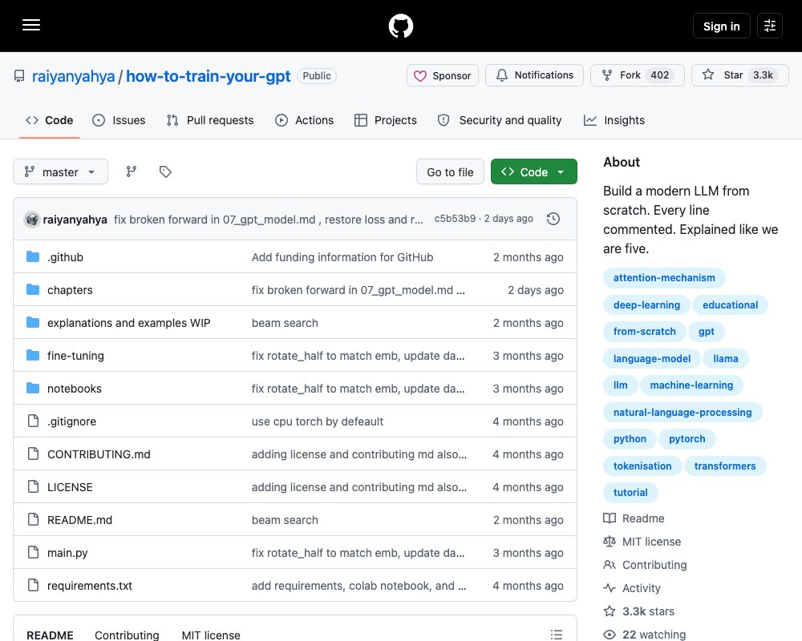View 3.3k stars link

639,611
